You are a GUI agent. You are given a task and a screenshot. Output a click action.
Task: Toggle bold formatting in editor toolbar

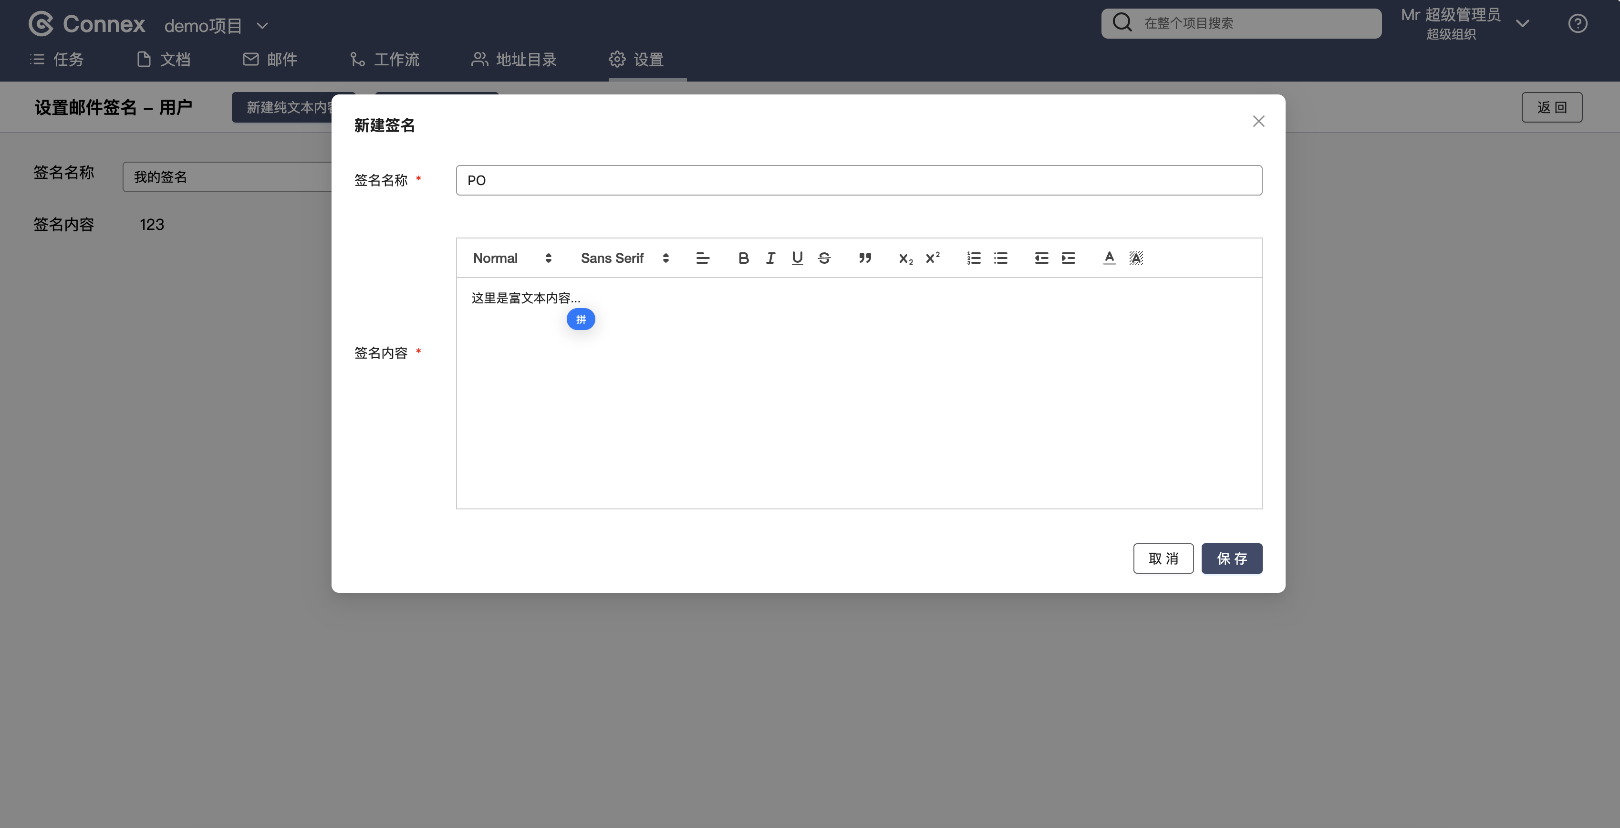click(x=743, y=258)
